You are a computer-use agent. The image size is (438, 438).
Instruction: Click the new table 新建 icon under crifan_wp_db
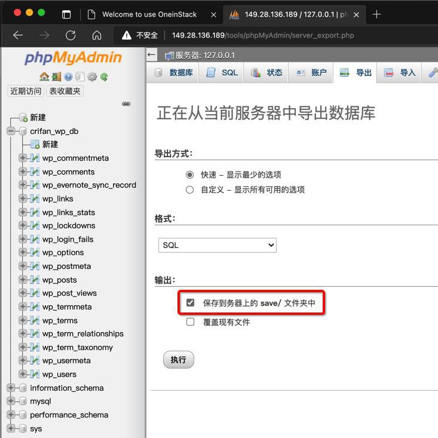[35, 145]
